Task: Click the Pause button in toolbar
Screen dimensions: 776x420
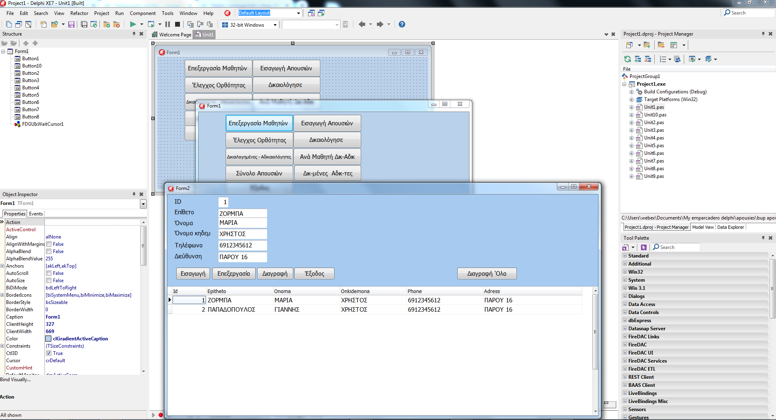Action: (x=167, y=24)
